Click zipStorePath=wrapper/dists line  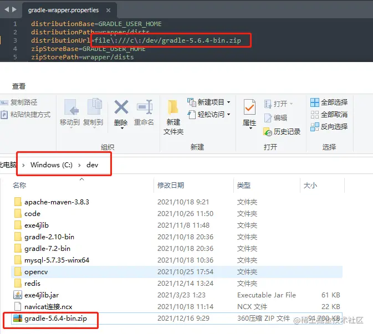[x=83, y=57]
